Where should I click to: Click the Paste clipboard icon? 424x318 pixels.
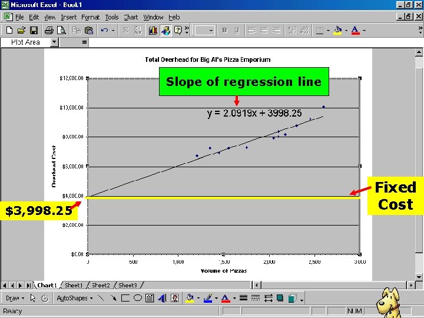pyautogui.click(x=89, y=30)
